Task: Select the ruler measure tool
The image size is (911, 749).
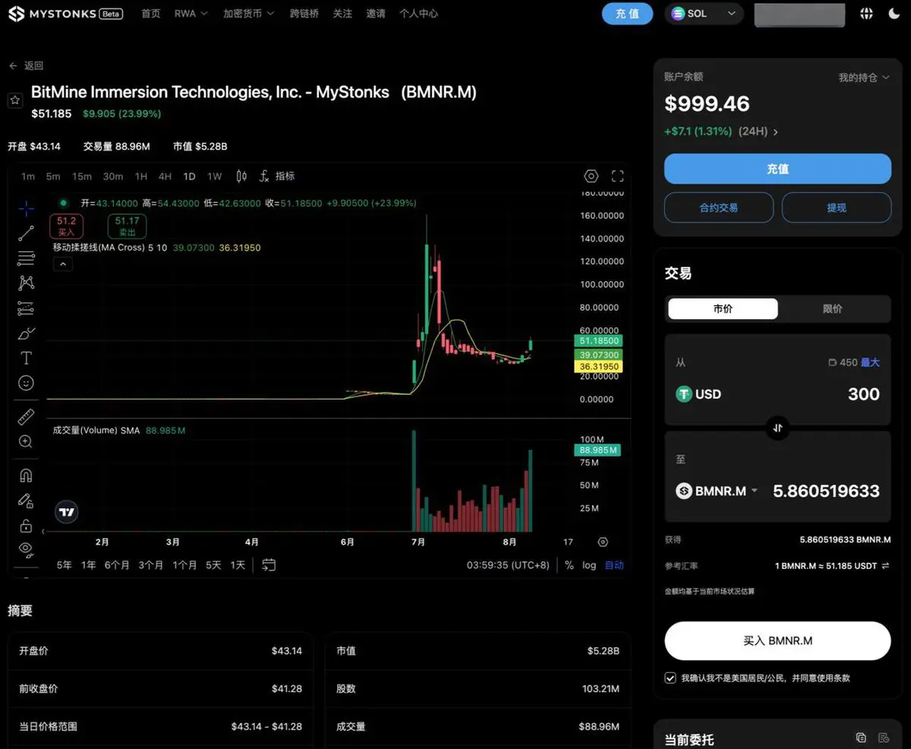Action: coord(26,416)
